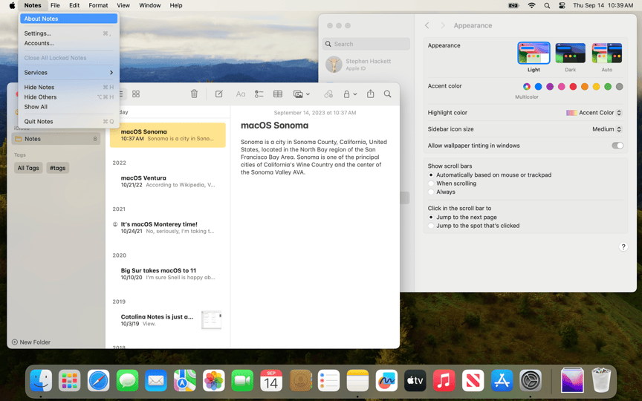Open Spotlight search in menu bar

547,5
